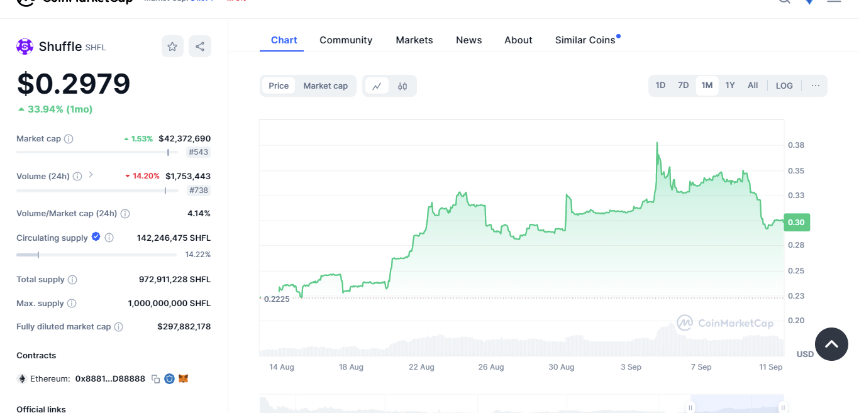Open Circulating supply info icon
The width and height of the screenshot is (859, 413).
point(109,238)
